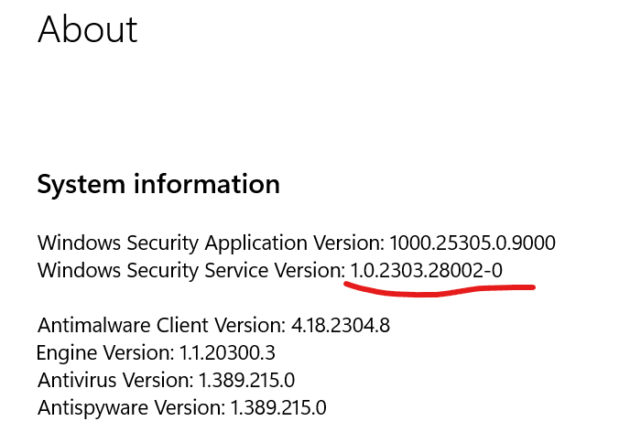Image resolution: width=630 pixels, height=432 pixels.
Task: Select antimalware client value 4.18.2304.8
Action: [x=341, y=325]
